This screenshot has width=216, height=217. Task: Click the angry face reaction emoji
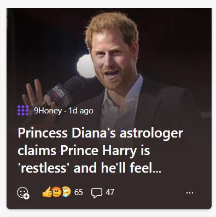pos(57,192)
